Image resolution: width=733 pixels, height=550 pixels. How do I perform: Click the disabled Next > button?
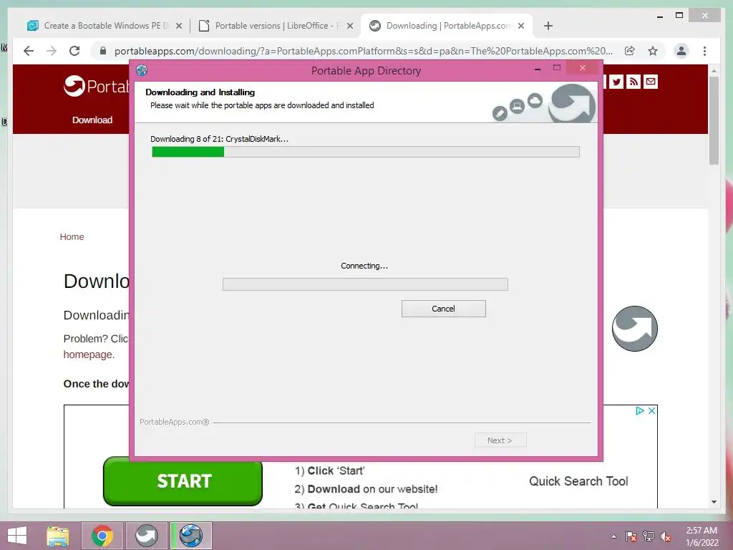click(x=500, y=440)
